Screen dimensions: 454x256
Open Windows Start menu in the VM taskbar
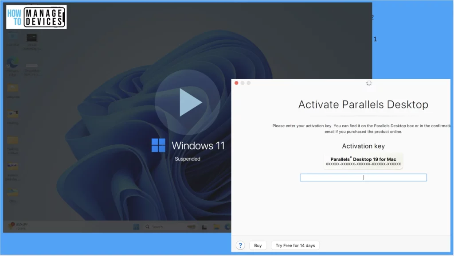[136, 227]
